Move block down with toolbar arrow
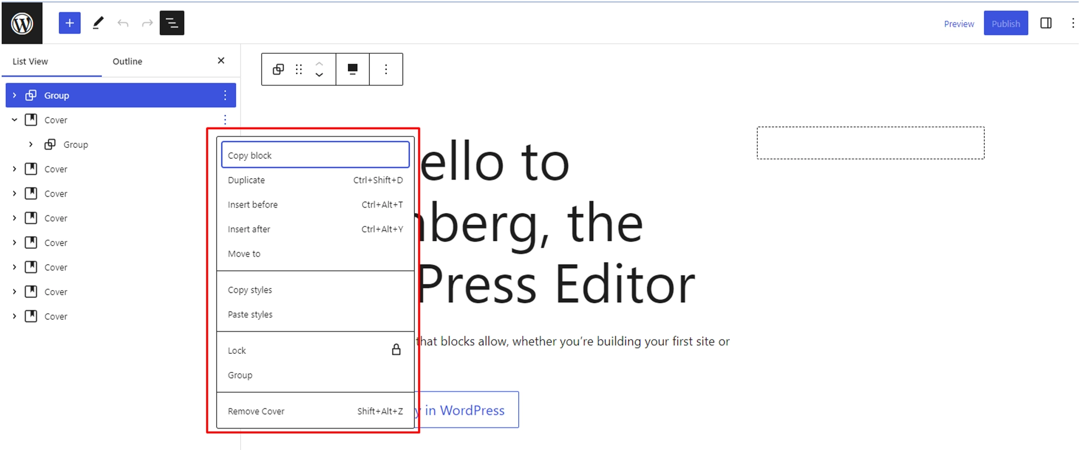The height and width of the screenshot is (450, 1081). pos(319,75)
